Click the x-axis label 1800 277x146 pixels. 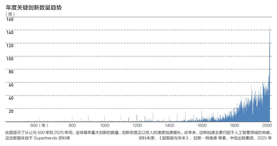click(234, 126)
